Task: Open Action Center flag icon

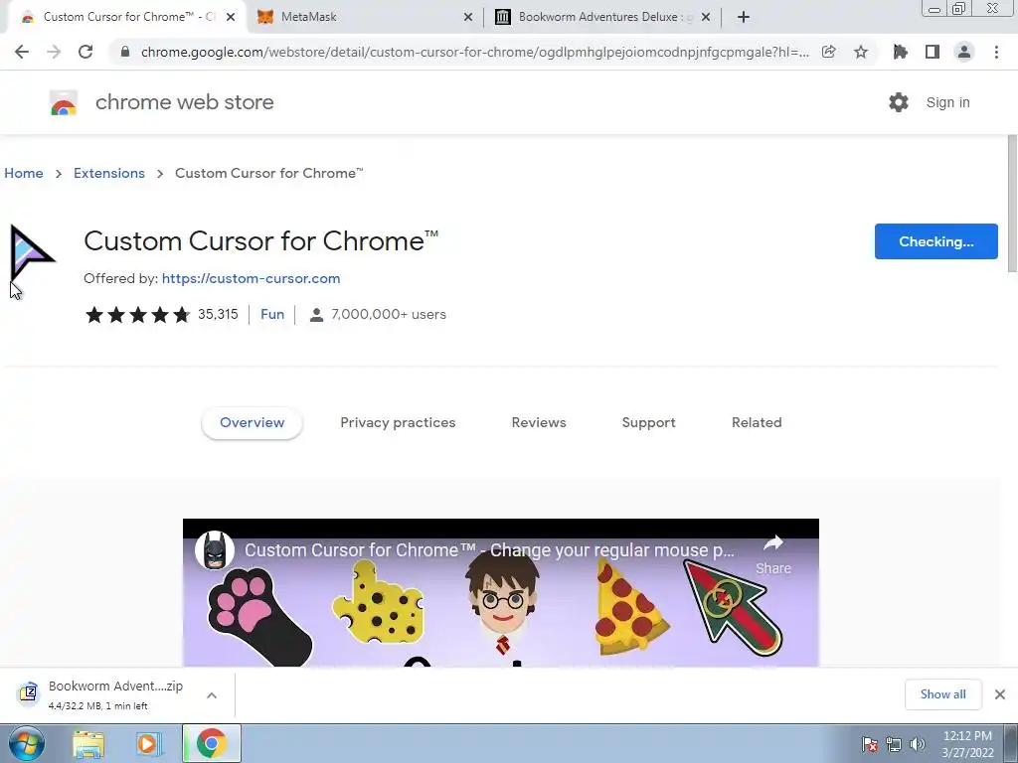Action: [x=870, y=744]
